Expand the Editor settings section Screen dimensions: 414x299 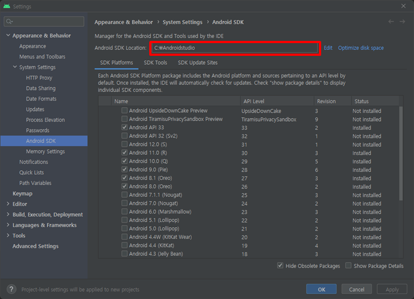pos(8,204)
